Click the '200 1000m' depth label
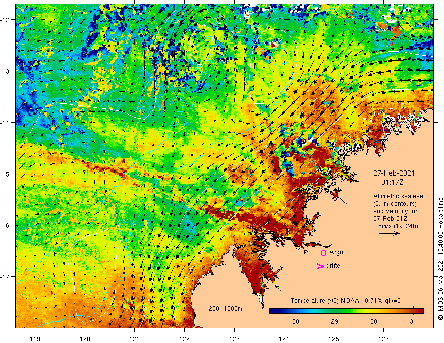Screen dimensions: 444x343 (226, 309)
